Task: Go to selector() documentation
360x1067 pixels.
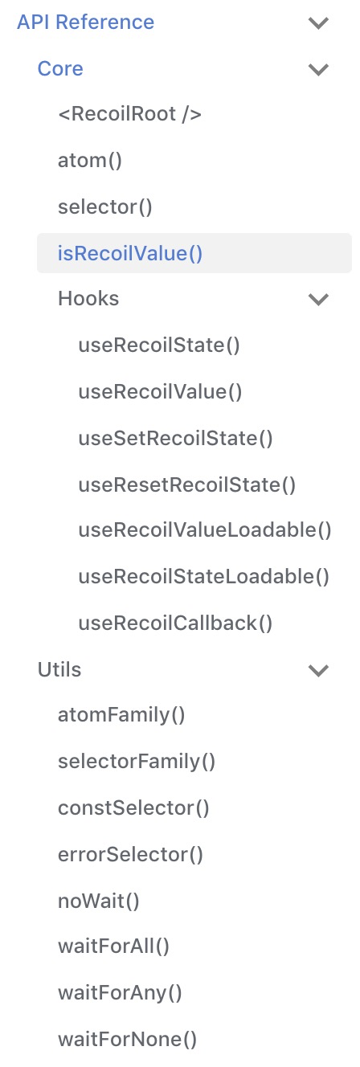Action: (x=105, y=207)
